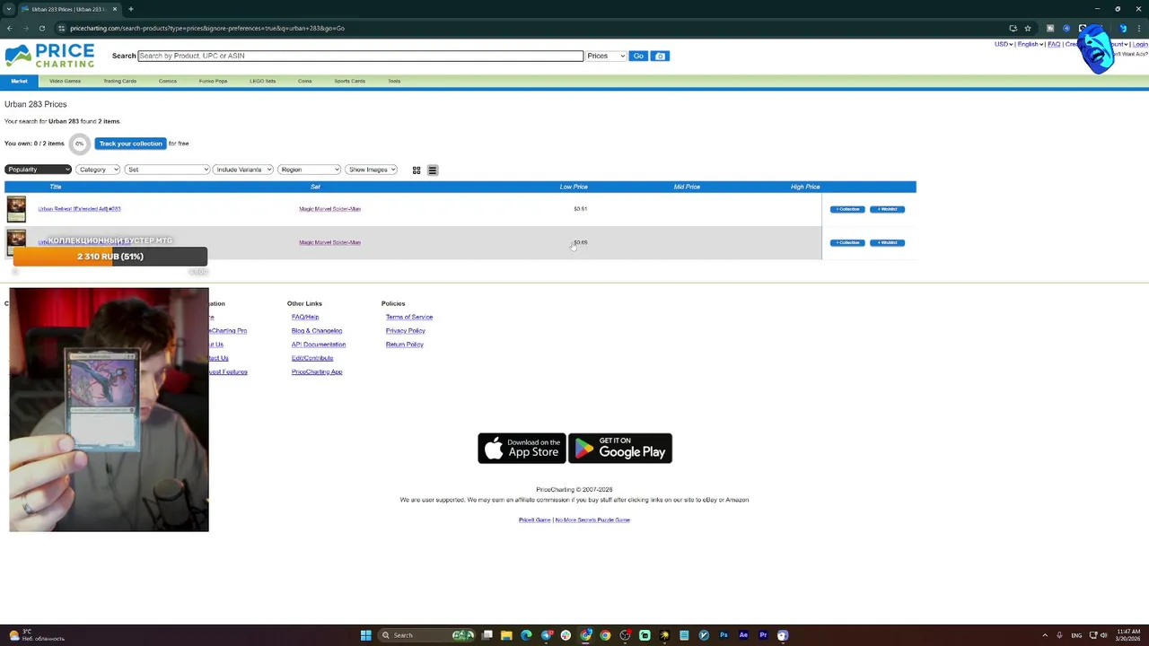Show hidden system tray icons
Viewport: 1149px width, 646px height.
[x=1045, y=635]
